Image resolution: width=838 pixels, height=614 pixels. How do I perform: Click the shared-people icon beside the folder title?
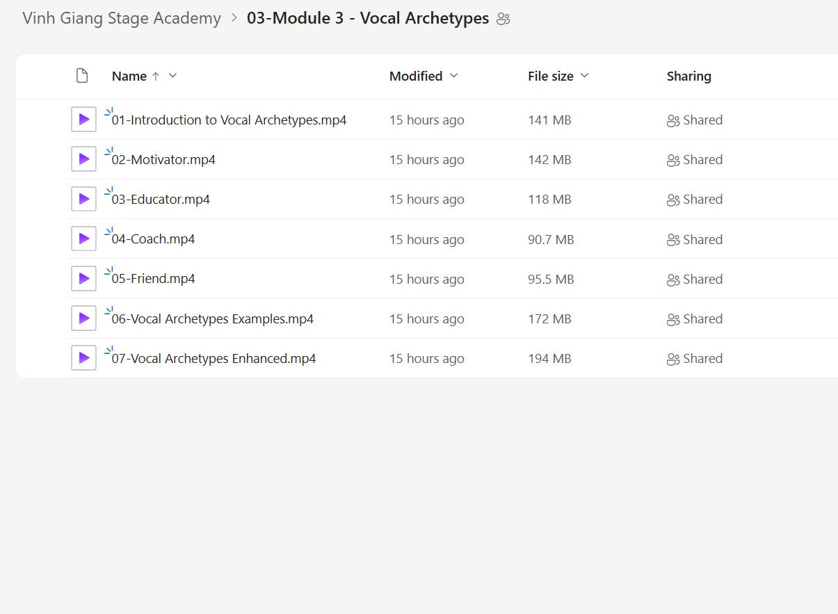click(x=503, y=19)
